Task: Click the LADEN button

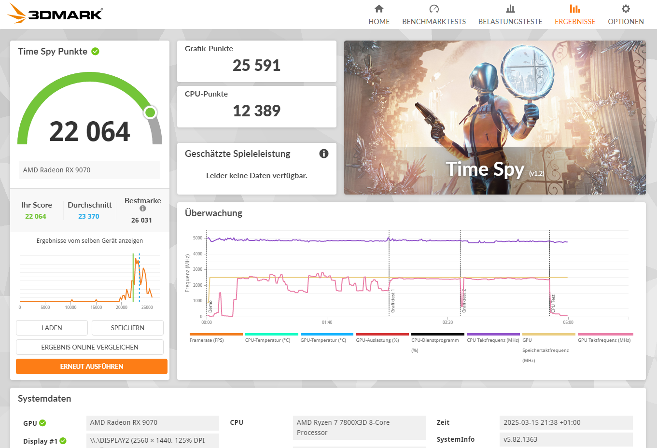Action: 52,328
